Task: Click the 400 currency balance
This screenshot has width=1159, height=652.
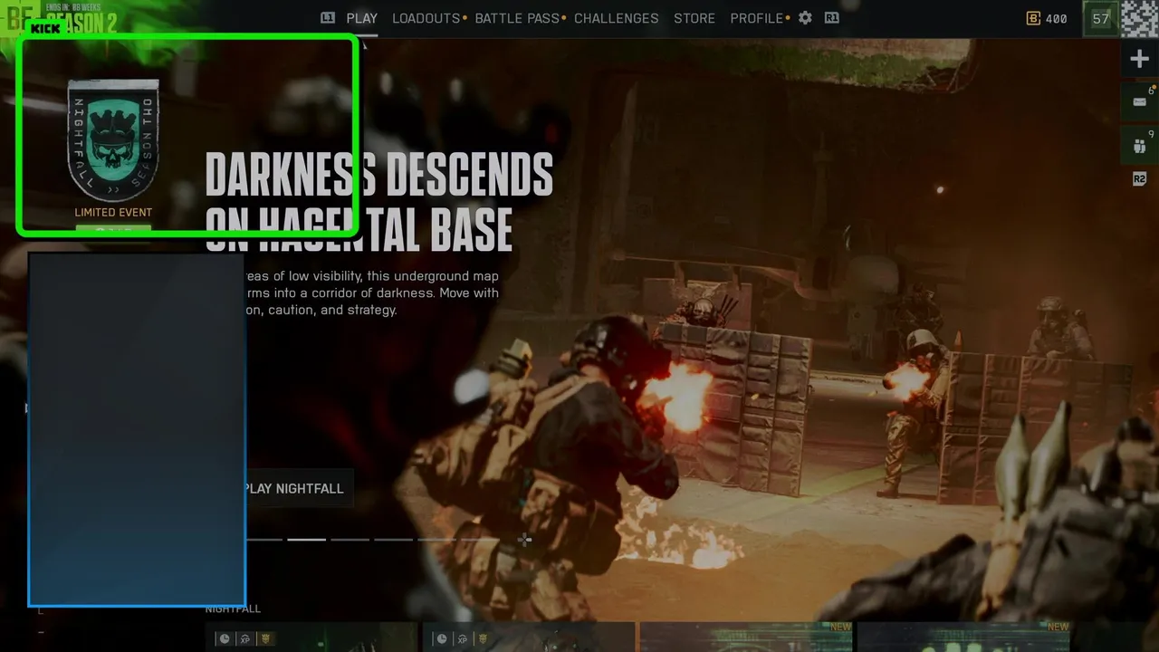Action: (x=1057, y=18)
